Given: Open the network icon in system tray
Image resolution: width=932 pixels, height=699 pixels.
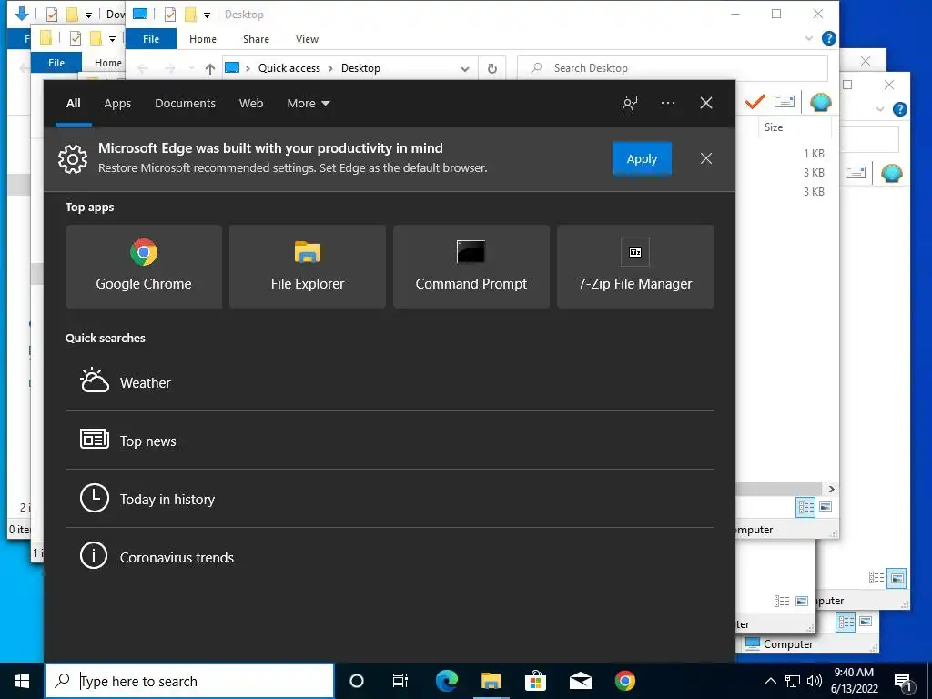Looking at the screenshot, I should pyautogui.click(x=793, y=681).
